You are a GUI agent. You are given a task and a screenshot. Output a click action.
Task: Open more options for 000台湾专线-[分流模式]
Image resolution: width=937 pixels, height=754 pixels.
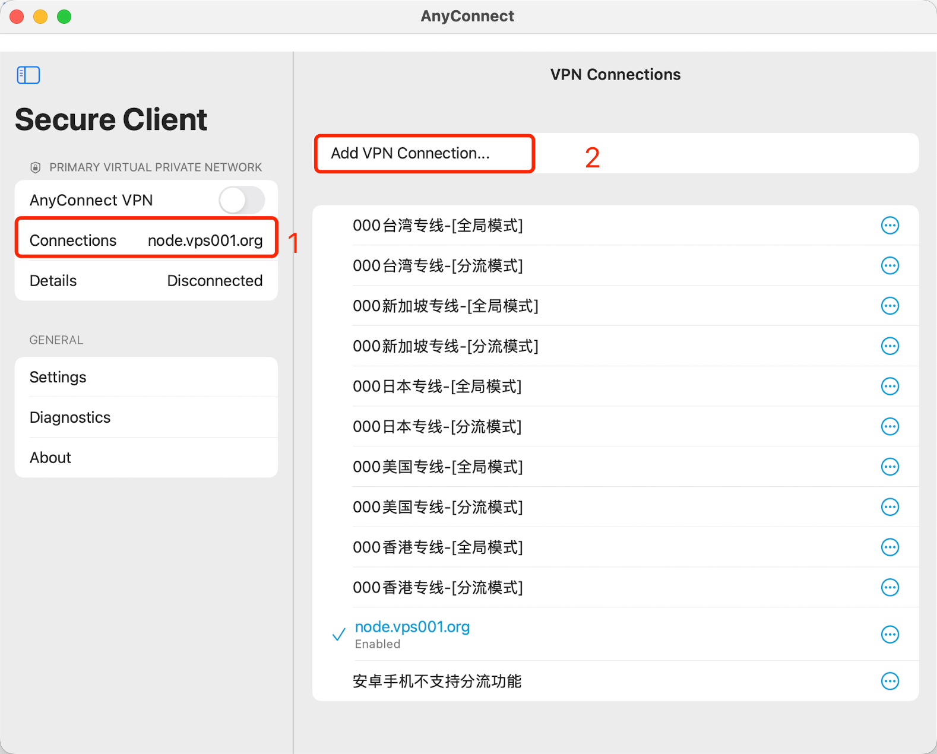pyautogui.click(x=889, y=265)
